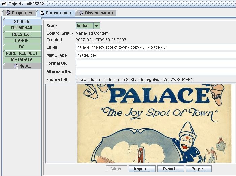
Task: Click the View button
Action: click(x=116, y=169)
